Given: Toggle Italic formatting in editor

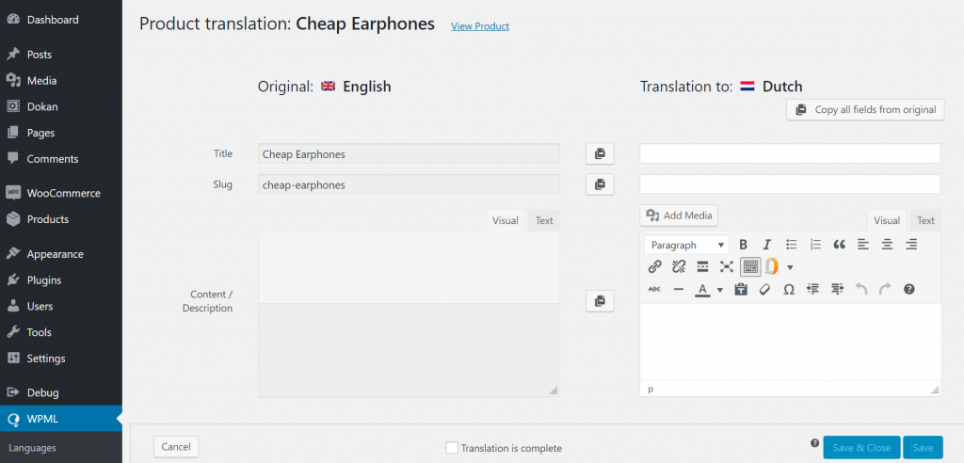Looking at the screenshot, I should tap(766, 245).
